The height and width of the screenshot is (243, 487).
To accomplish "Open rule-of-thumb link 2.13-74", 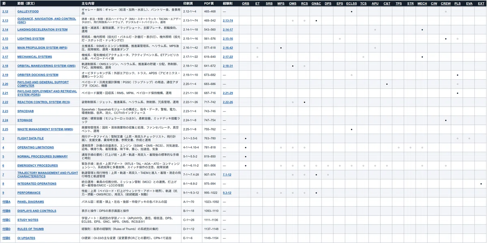I will [228, 21].
